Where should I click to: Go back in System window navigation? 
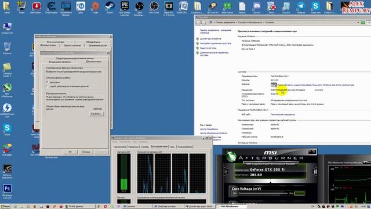pyautogui.click(x=198, y=23)
